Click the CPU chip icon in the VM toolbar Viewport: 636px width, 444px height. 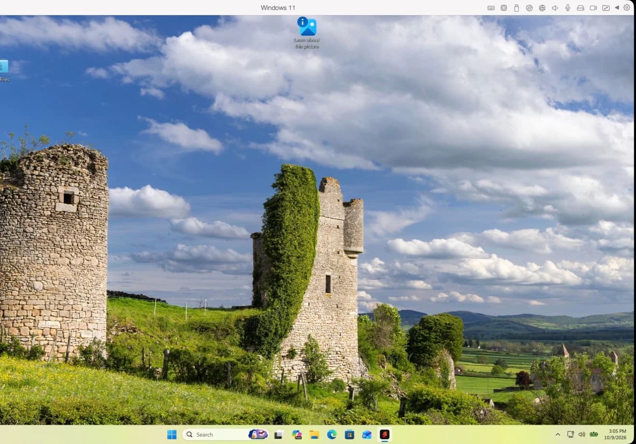504,8
